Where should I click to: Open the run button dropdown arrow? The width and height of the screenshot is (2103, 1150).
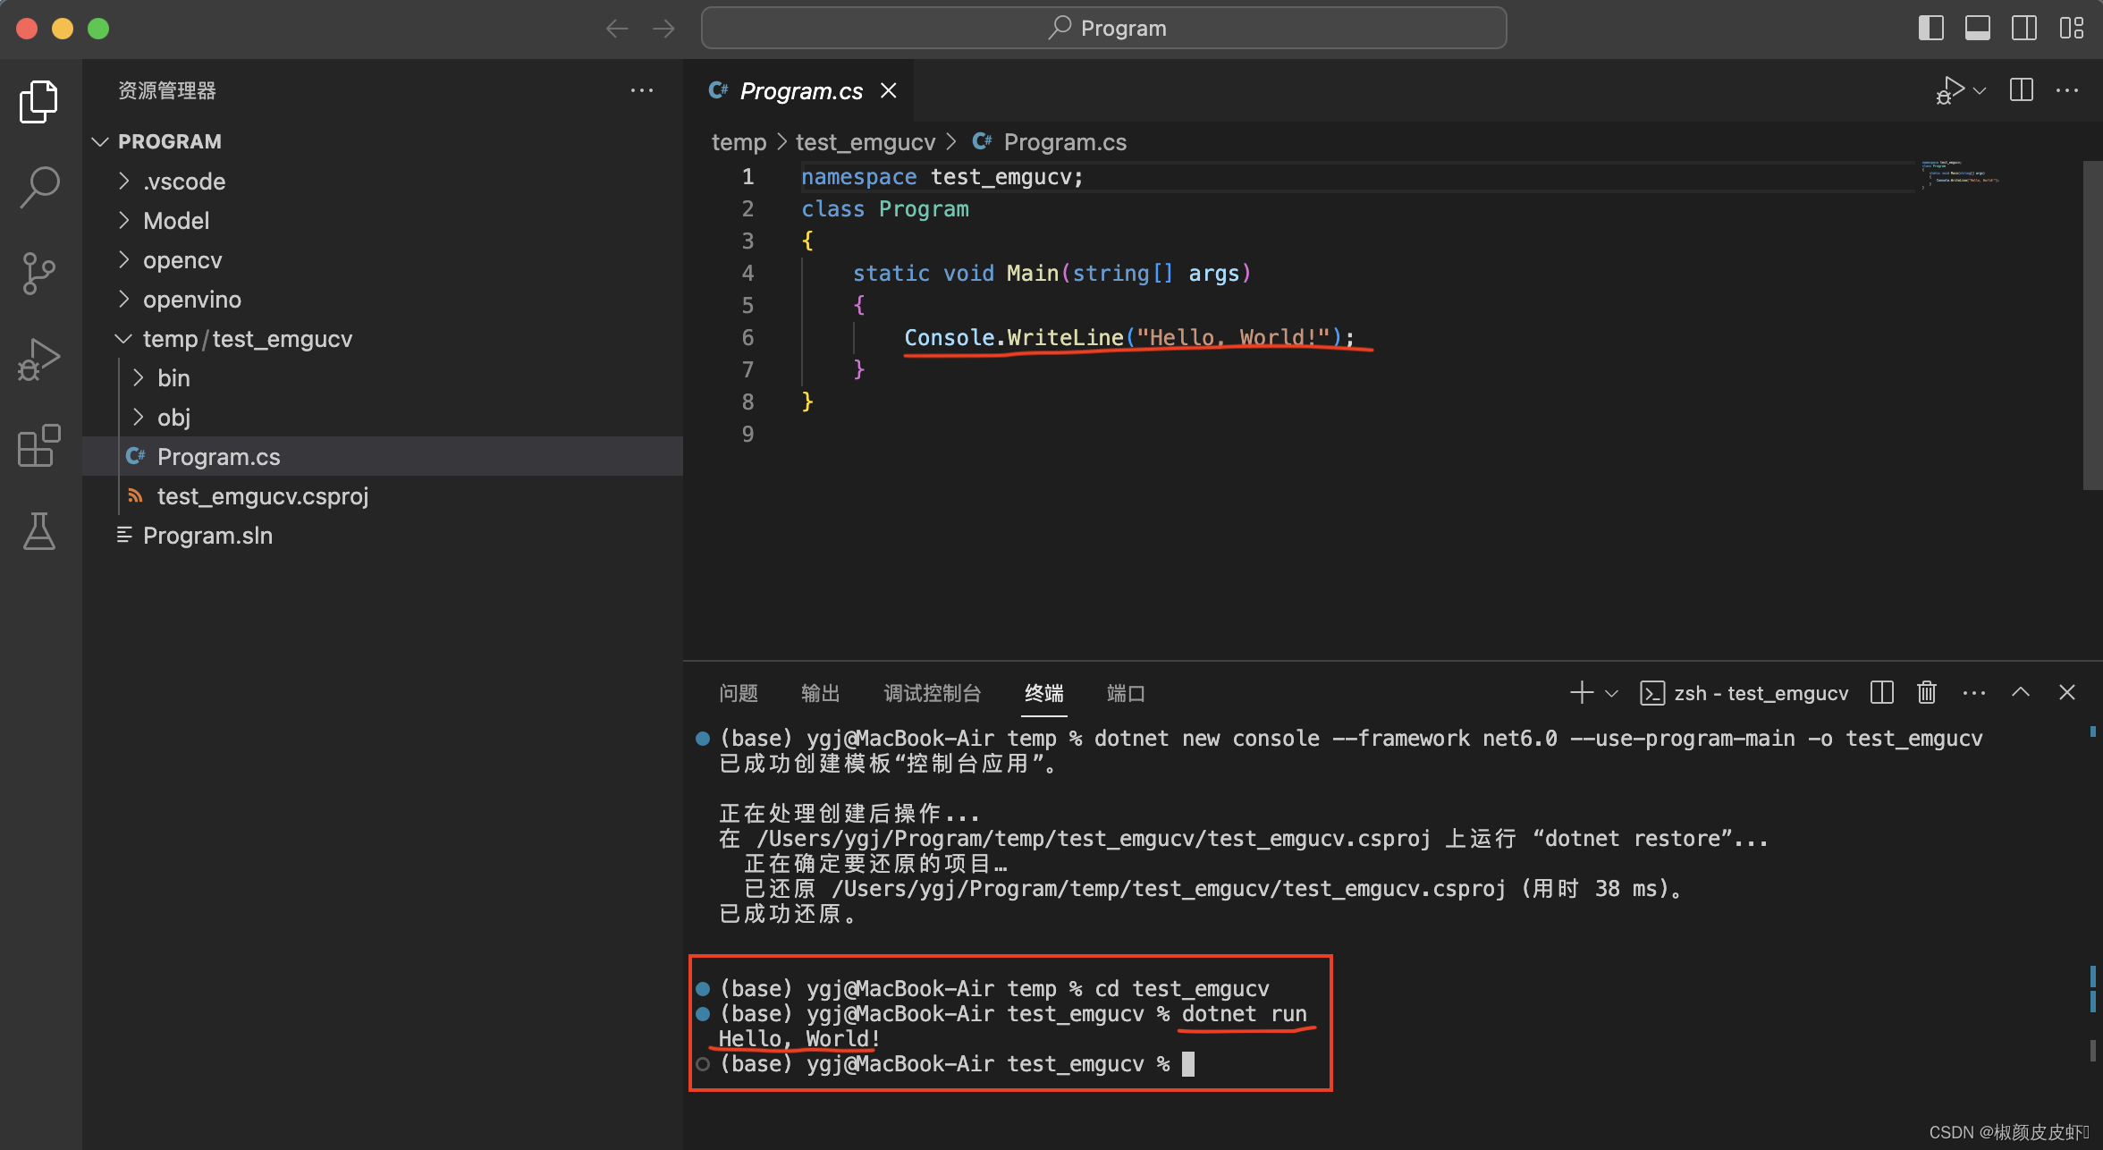(x=1980, y=90)
